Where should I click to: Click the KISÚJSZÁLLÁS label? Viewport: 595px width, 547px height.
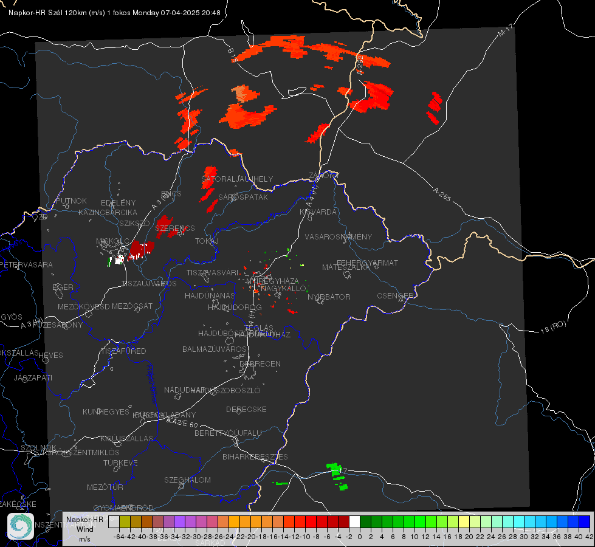coord(126,438)
